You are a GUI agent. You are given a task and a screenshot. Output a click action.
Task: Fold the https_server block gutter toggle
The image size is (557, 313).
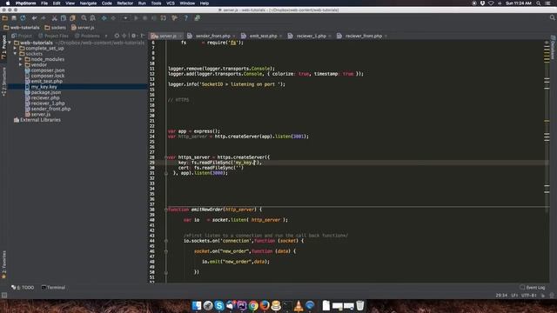(166, 157)
